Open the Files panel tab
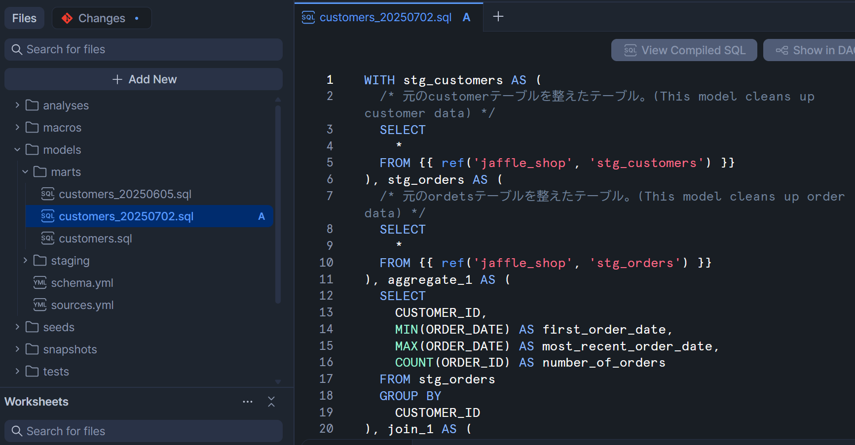Viewport: 855px width, 445px height. tap(24, 18)
